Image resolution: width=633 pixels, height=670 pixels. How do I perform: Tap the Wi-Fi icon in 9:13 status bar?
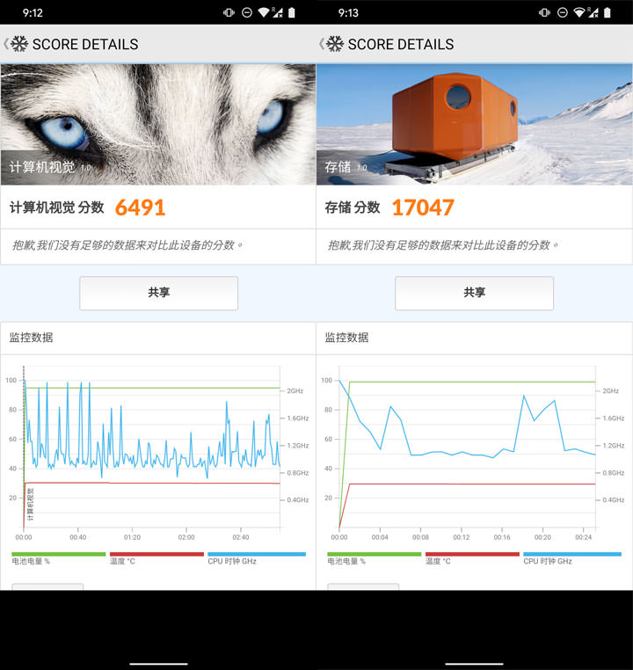click(579, 13)
